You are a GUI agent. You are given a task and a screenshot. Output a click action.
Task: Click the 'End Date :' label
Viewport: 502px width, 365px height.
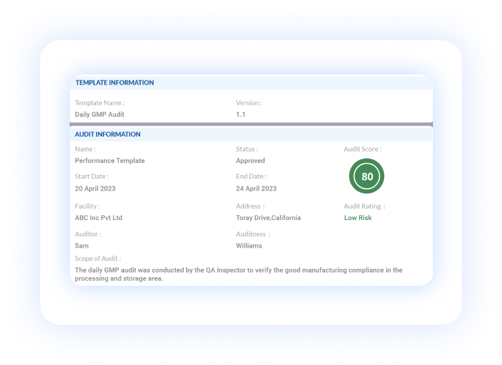tap(251, 176)
